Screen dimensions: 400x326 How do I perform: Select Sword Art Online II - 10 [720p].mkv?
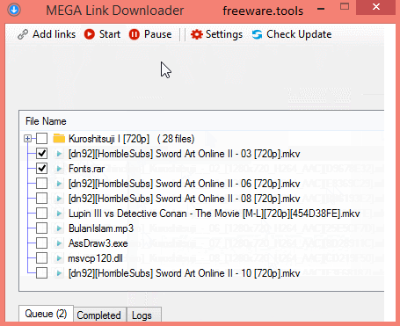tap(185, 273)
